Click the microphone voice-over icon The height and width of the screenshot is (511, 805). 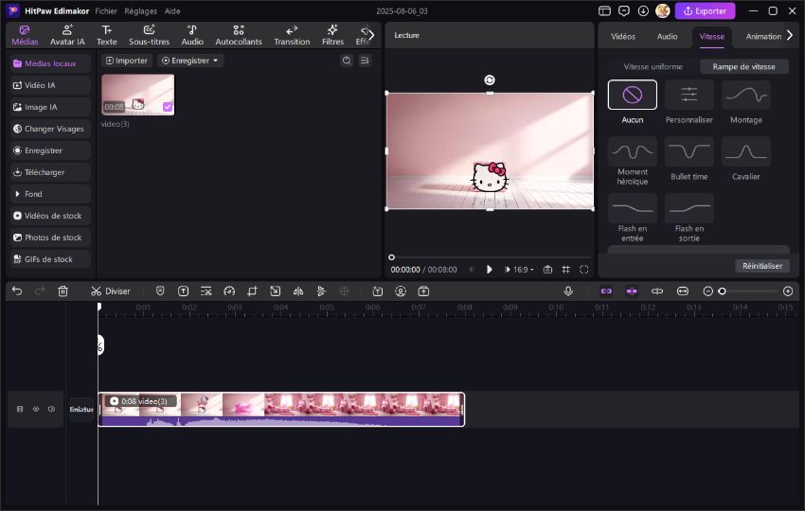[x=568, y=291]
